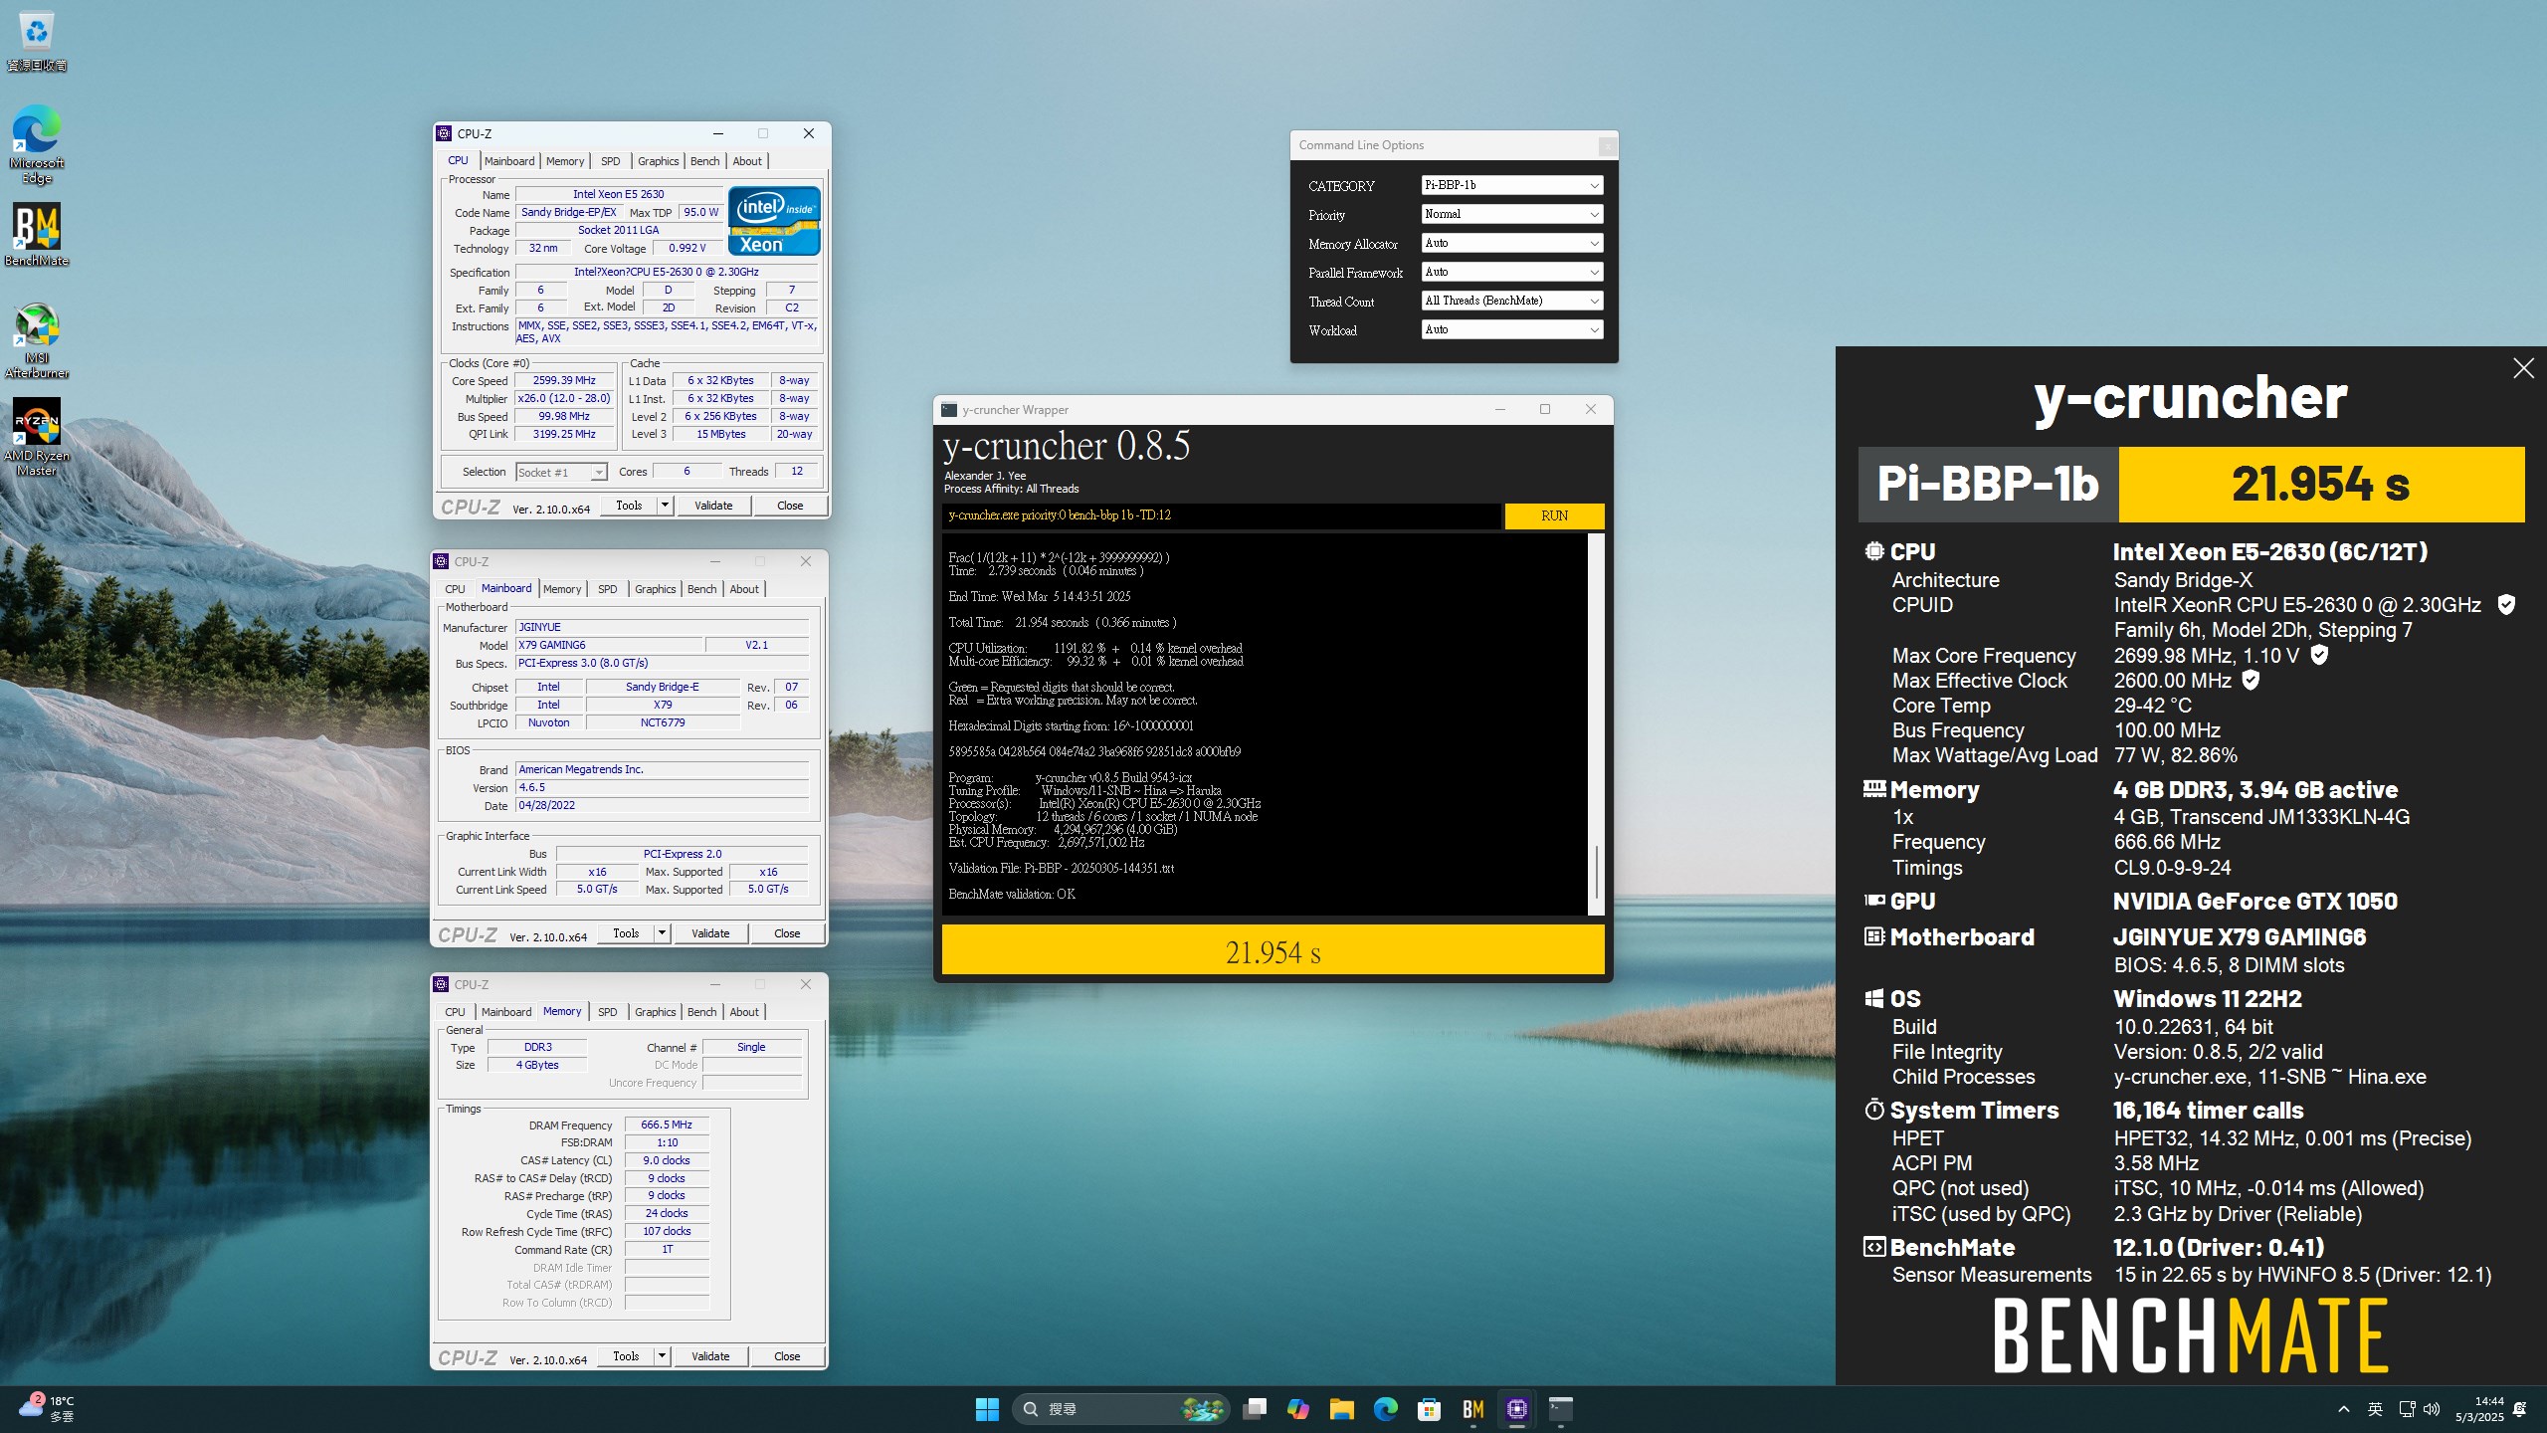
Task: Switch to SPD tab in top CPU-Z window
Action: click(x=610, y=161)
